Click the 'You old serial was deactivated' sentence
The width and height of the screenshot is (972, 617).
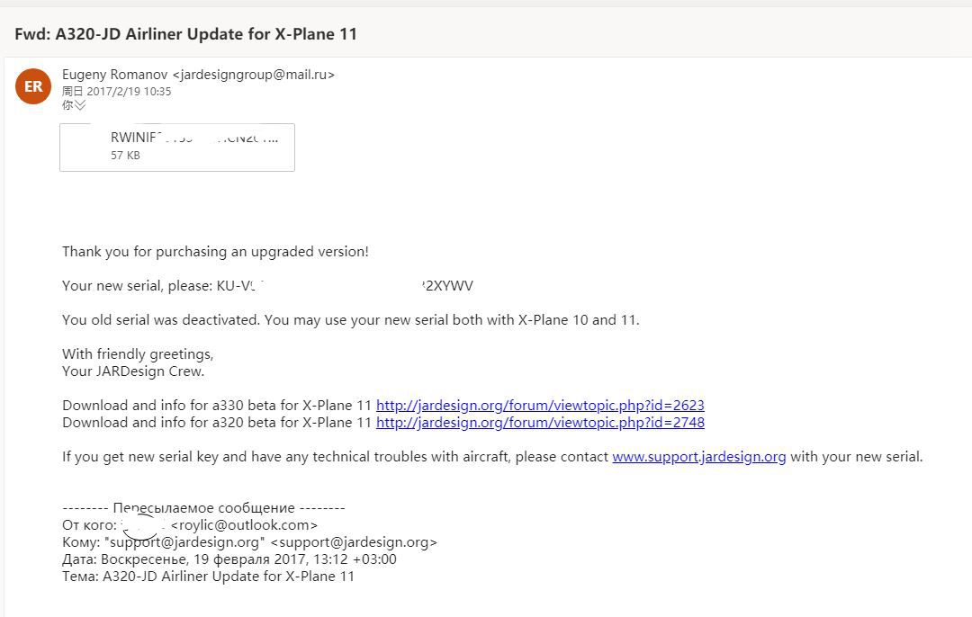(x=351, y=320)
